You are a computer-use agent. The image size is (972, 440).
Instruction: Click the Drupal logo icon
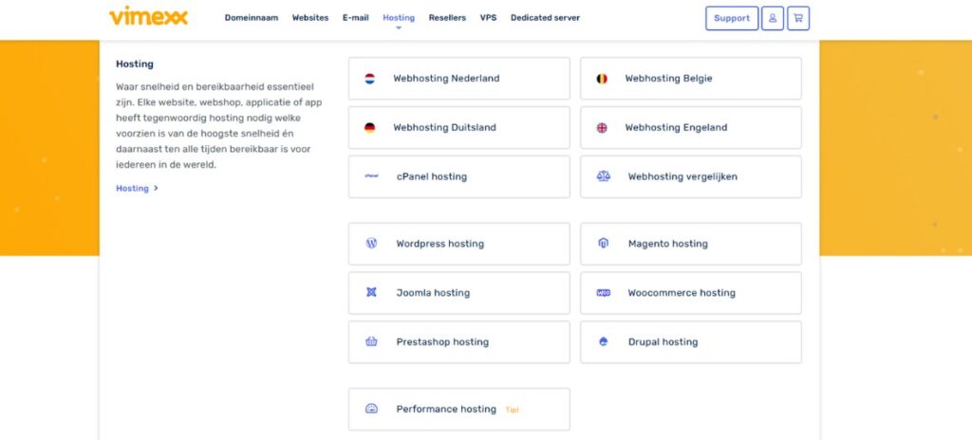coord(603,342)
